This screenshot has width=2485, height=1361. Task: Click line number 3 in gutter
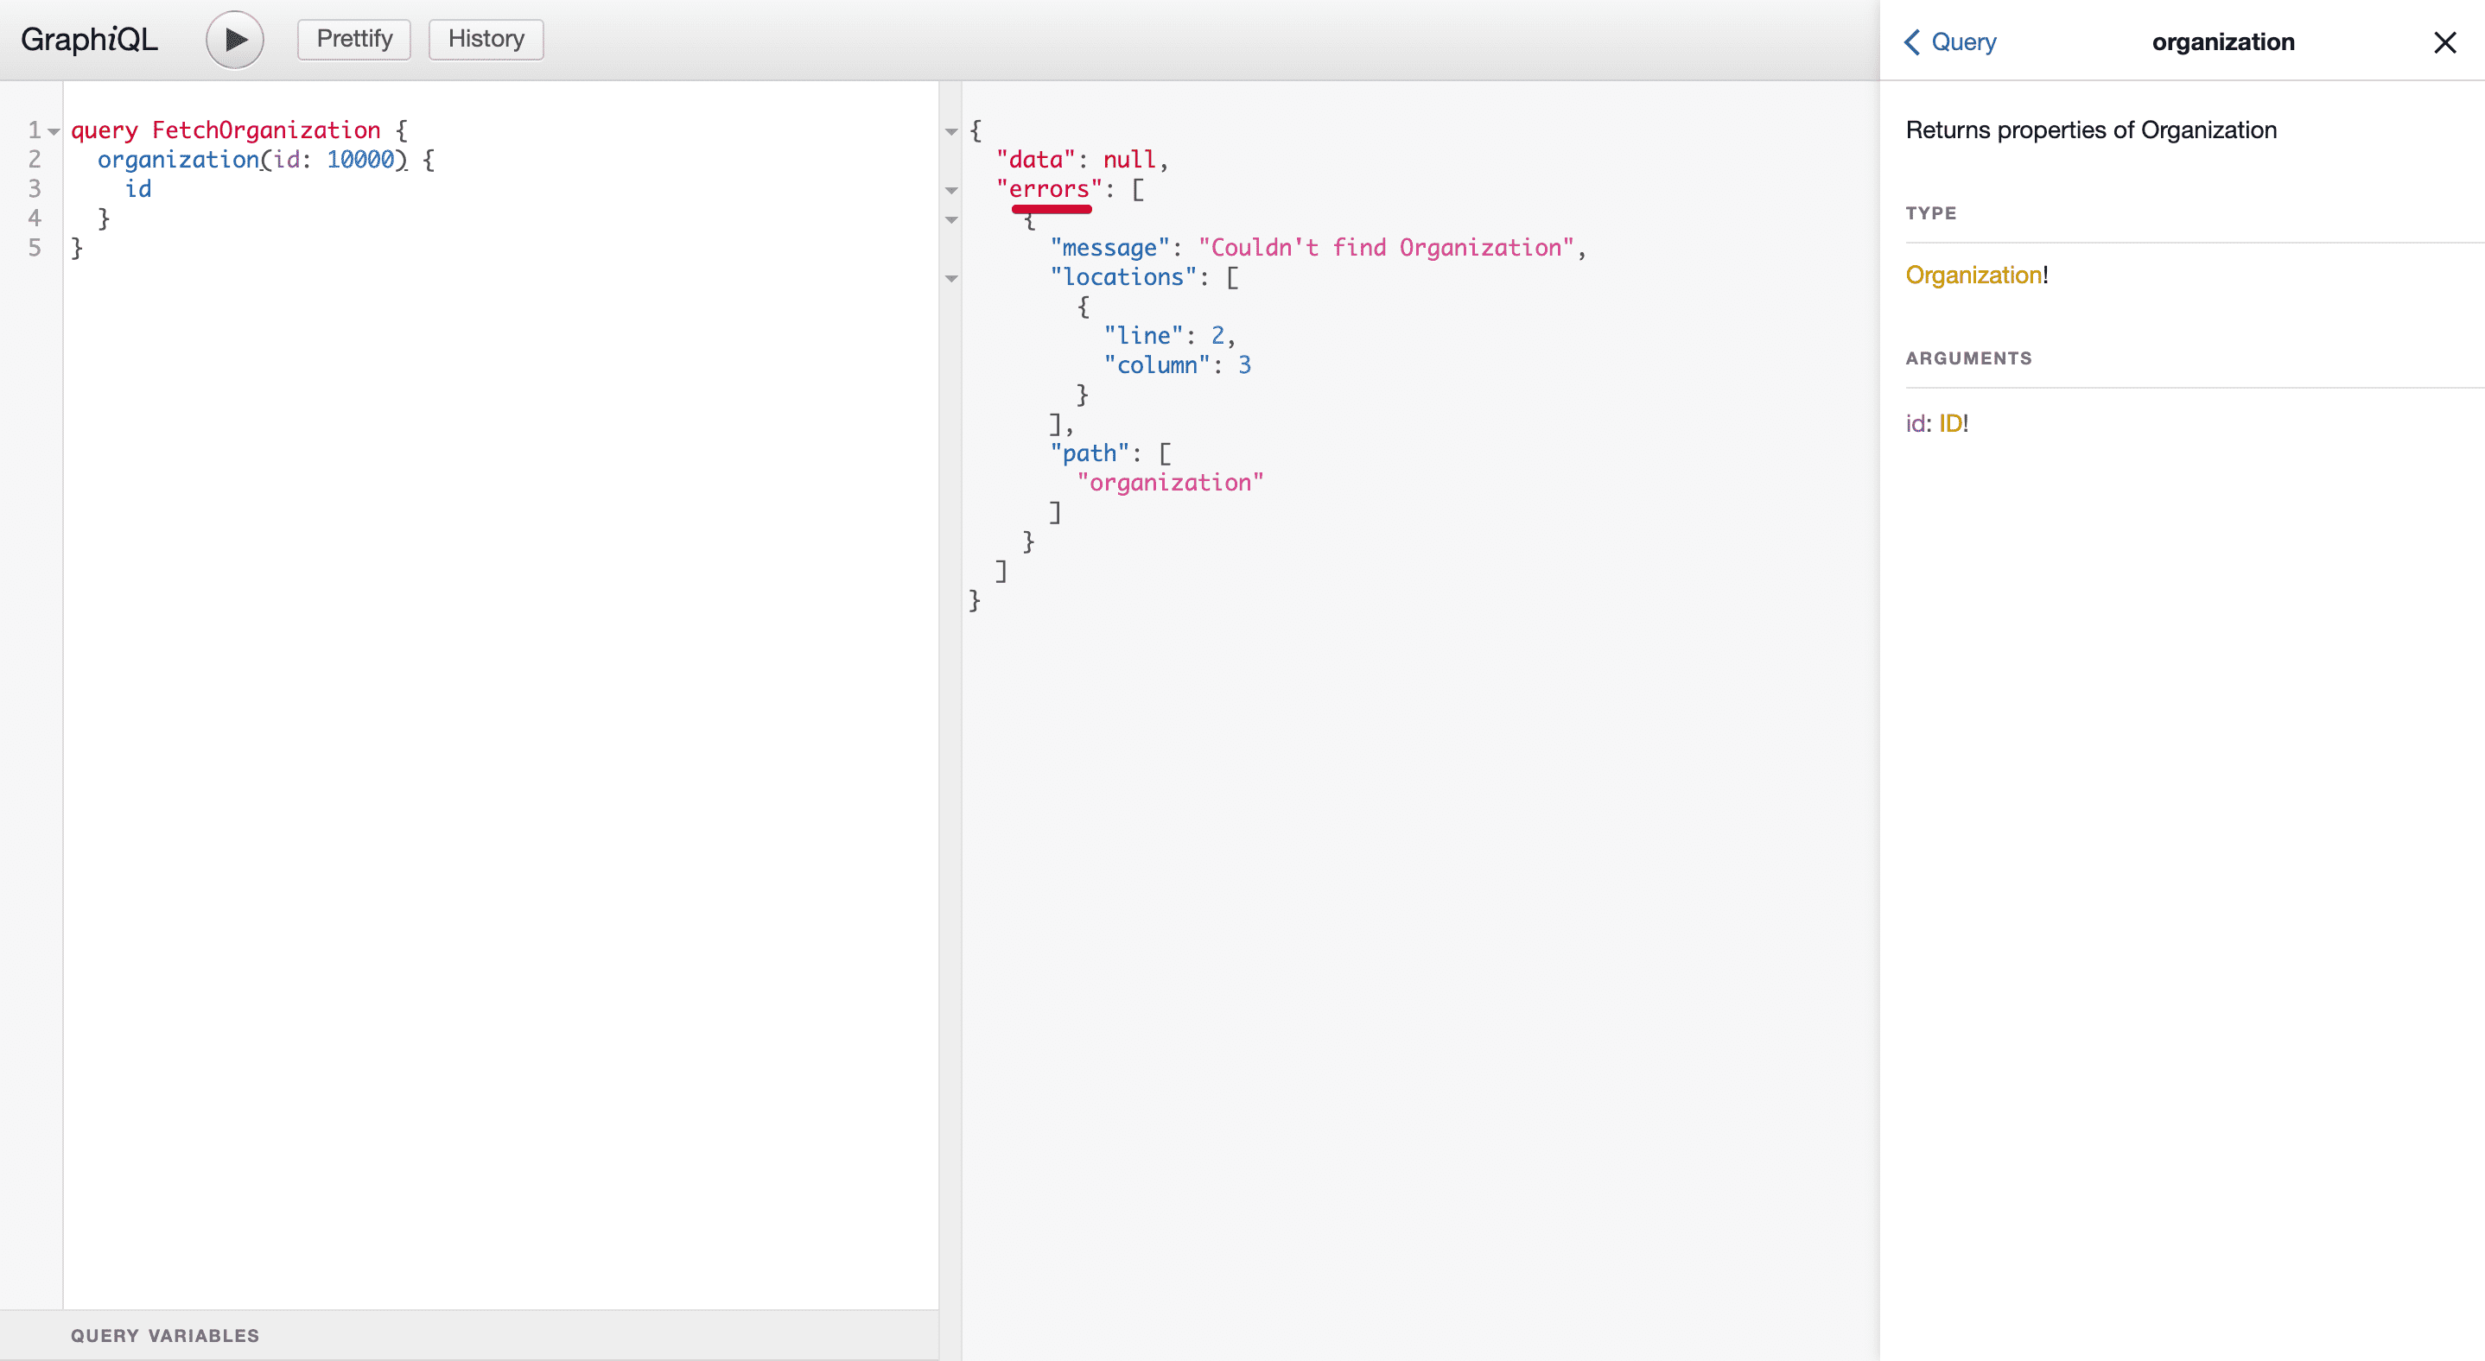coord(35,189)
